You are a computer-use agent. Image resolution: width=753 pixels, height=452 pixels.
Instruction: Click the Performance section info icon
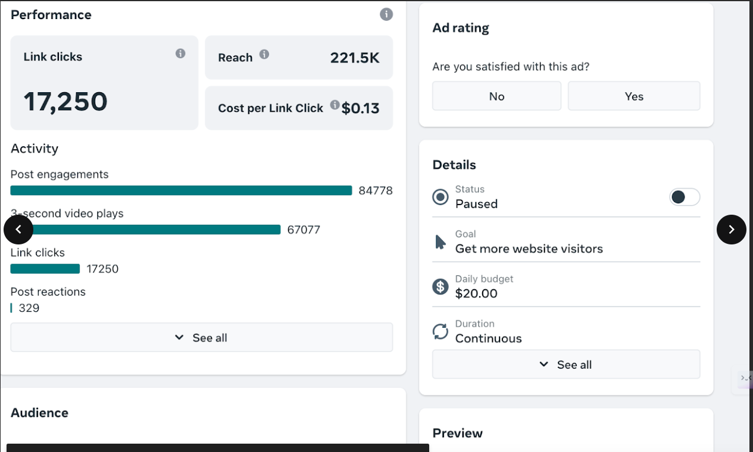point(386,14)
